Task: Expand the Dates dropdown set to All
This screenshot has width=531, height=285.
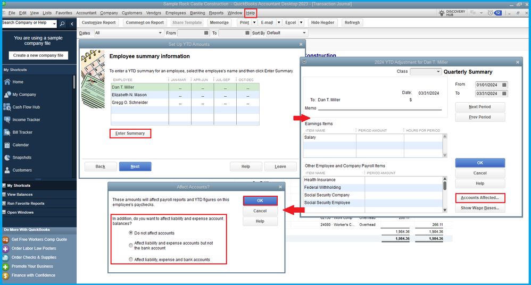Action: pos(160,33)
